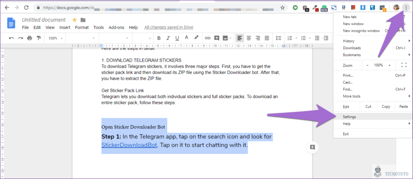Open the font family dropdown

pos(114,38)
